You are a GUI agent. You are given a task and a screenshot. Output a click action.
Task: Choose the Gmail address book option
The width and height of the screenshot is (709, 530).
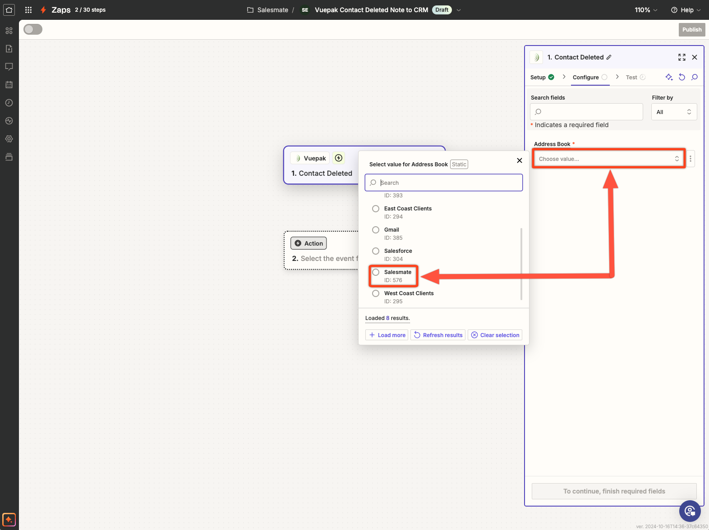coord(376,230)
